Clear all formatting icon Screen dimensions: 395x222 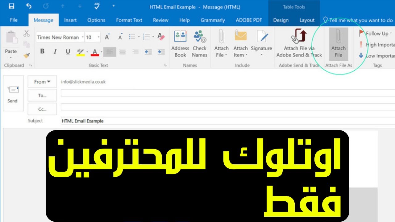pos(161,37)
